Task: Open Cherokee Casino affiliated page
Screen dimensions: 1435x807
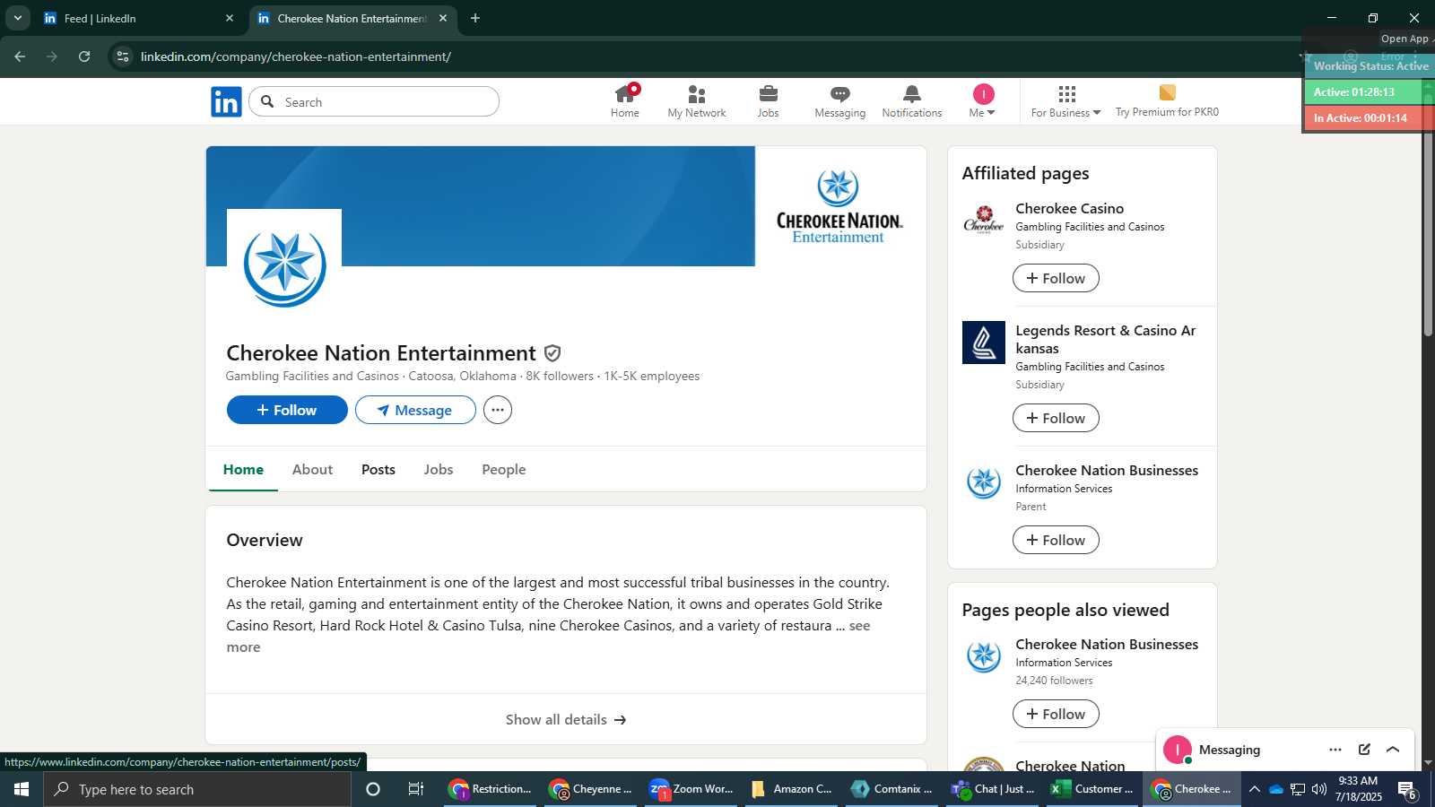Action: point(1069,208)
